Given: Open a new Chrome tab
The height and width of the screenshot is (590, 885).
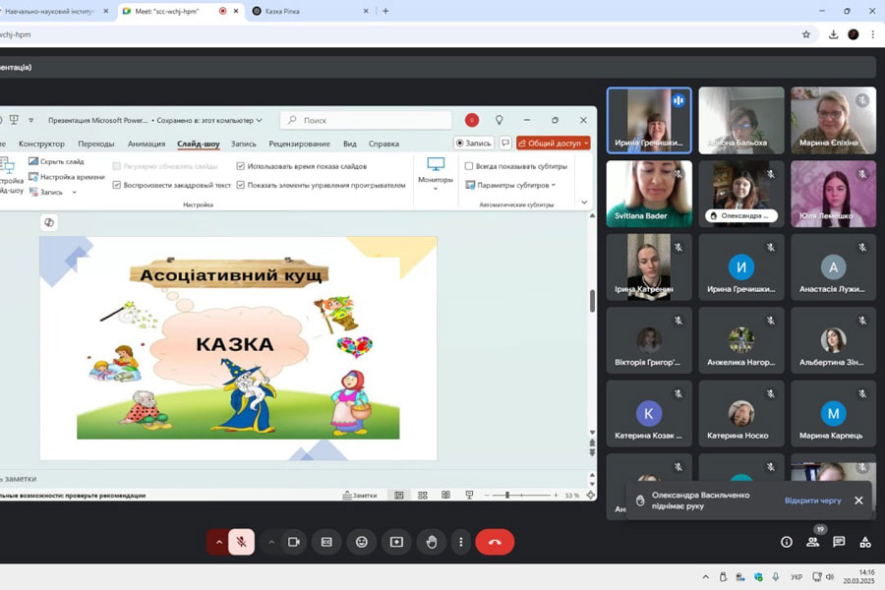Looking at the screenshot, I should click(x=385, y=11).
